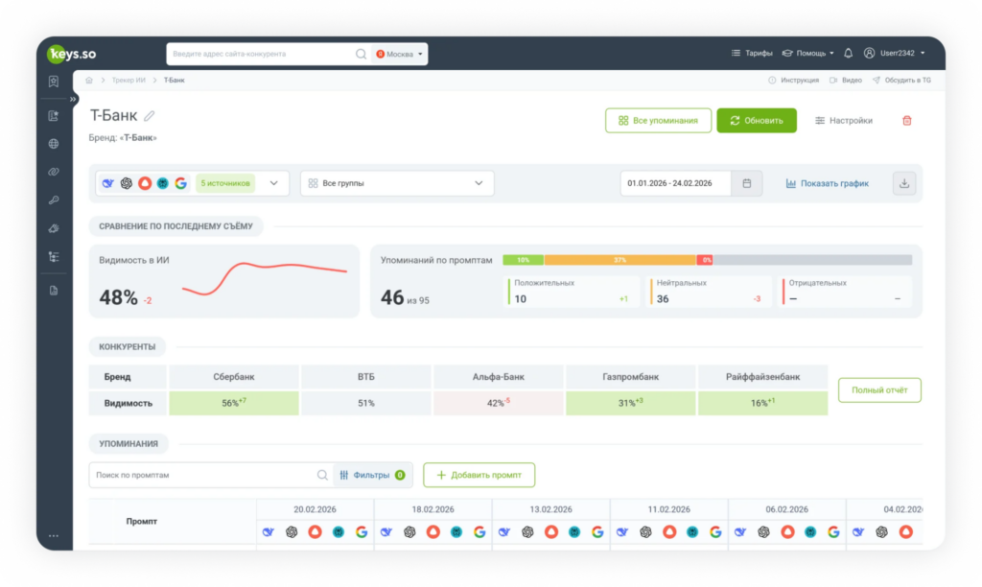The width and height of the screenshot is (982, 587).
Task: Click the Промпт column header
Action: [142, 521]
